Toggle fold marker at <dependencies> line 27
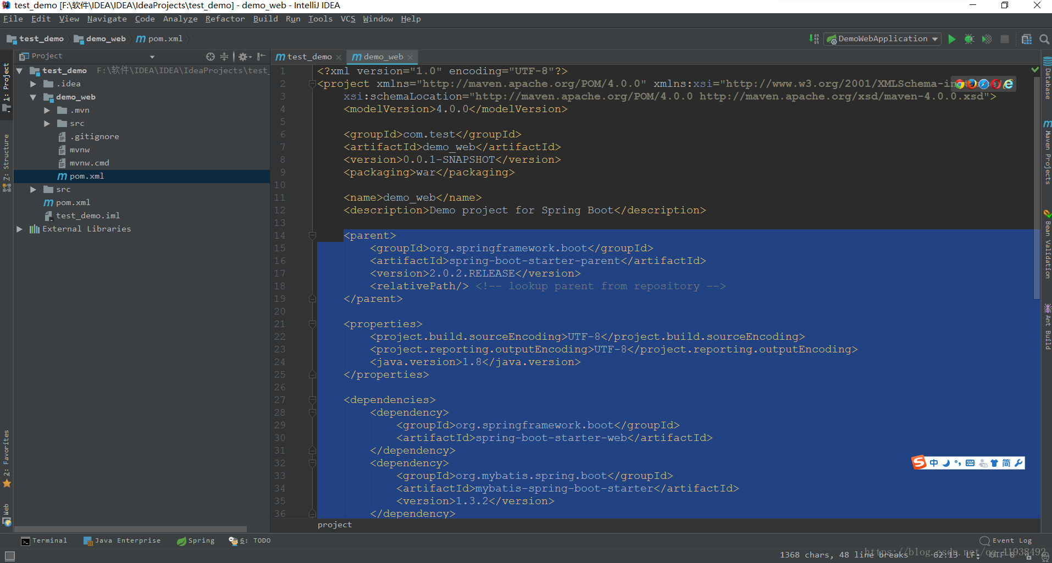The image size is (1052, 563). click(x=312, y=400)
